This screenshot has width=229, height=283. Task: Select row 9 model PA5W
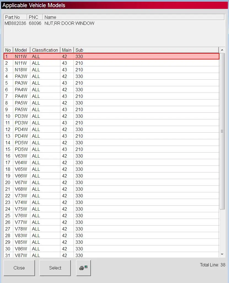pyautogui.click(x=111, y=109)
